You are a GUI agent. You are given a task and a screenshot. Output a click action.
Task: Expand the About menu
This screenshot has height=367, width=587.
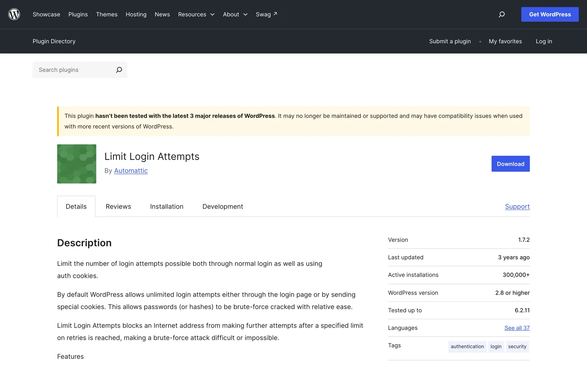235,14
